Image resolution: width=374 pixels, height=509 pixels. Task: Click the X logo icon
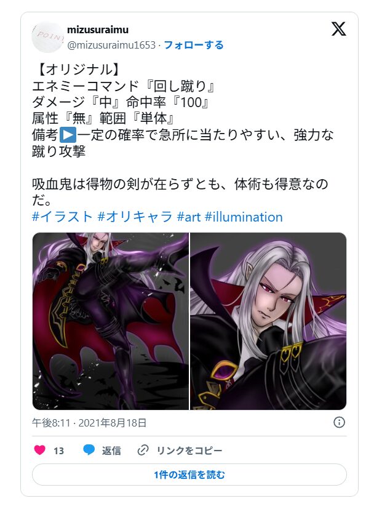(x=339, y=29)
